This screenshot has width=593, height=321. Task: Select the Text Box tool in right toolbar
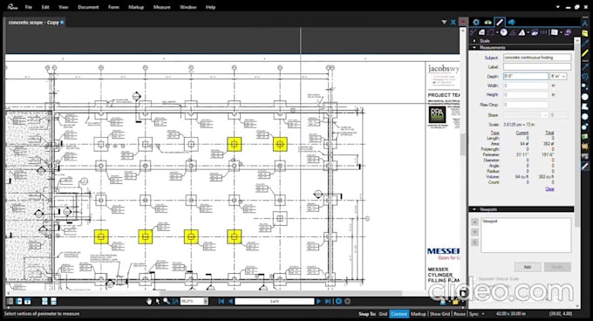(x=585, y=24)
